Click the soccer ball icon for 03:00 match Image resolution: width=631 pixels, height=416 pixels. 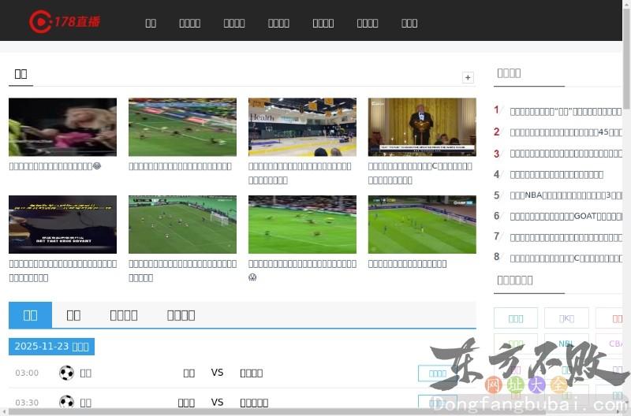[66, 373]
